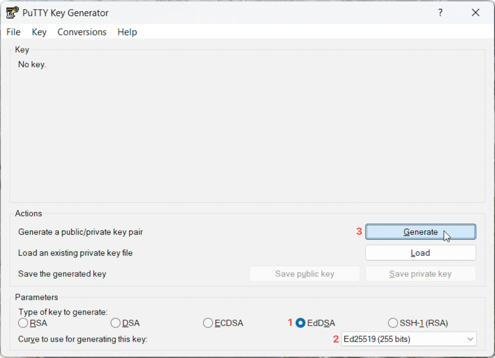Click the Load button
495x358 pixels.
click(420, 253)
